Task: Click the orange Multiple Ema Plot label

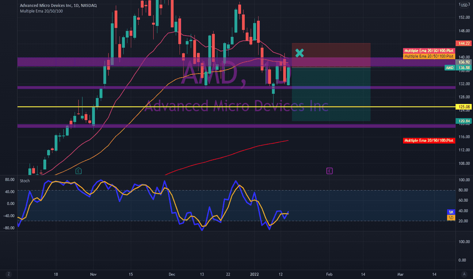Action: tap(429, 56)
